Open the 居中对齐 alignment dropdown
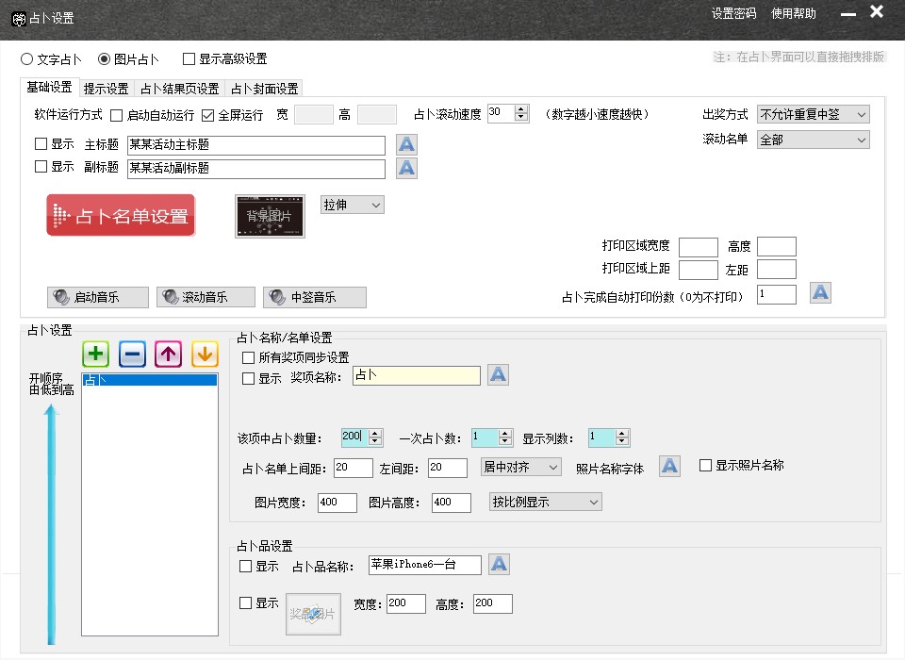The height and width of the screenshot is (660, 905). 520,467
